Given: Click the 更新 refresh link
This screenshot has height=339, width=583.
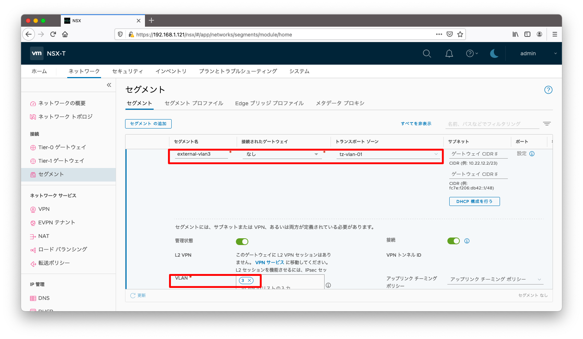Looking at the screenshot, I should [x=138, y=295].
